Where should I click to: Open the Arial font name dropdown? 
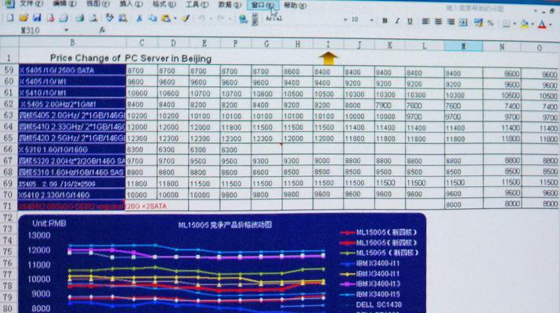click(x=345, y=20)
